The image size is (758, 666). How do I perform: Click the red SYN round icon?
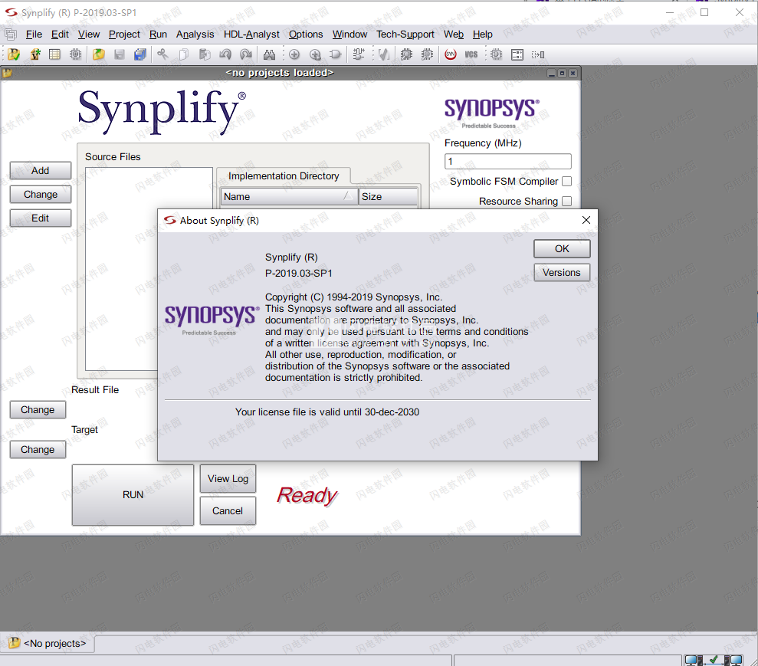[451, 54]
